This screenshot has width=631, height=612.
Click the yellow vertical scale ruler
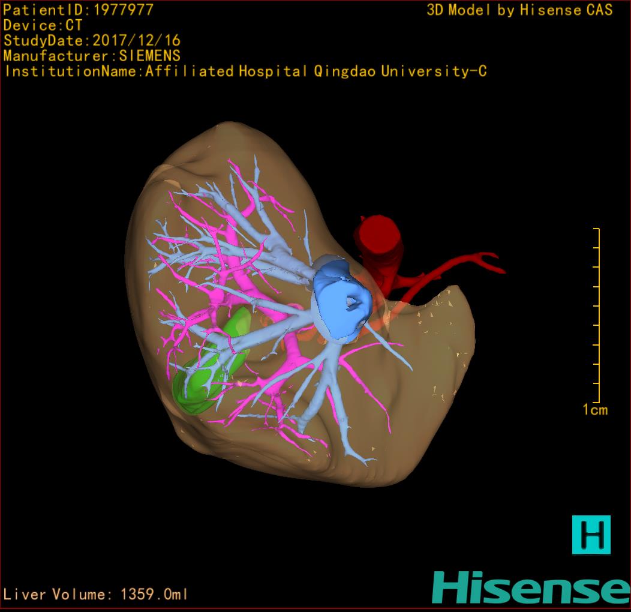pos(597,315)
